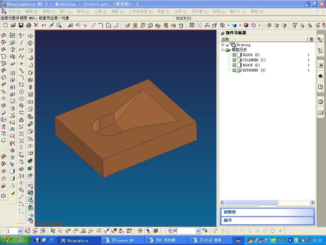The image size is (326, 245).
Task: Expand the Drawing tree node
Action: 223,45
